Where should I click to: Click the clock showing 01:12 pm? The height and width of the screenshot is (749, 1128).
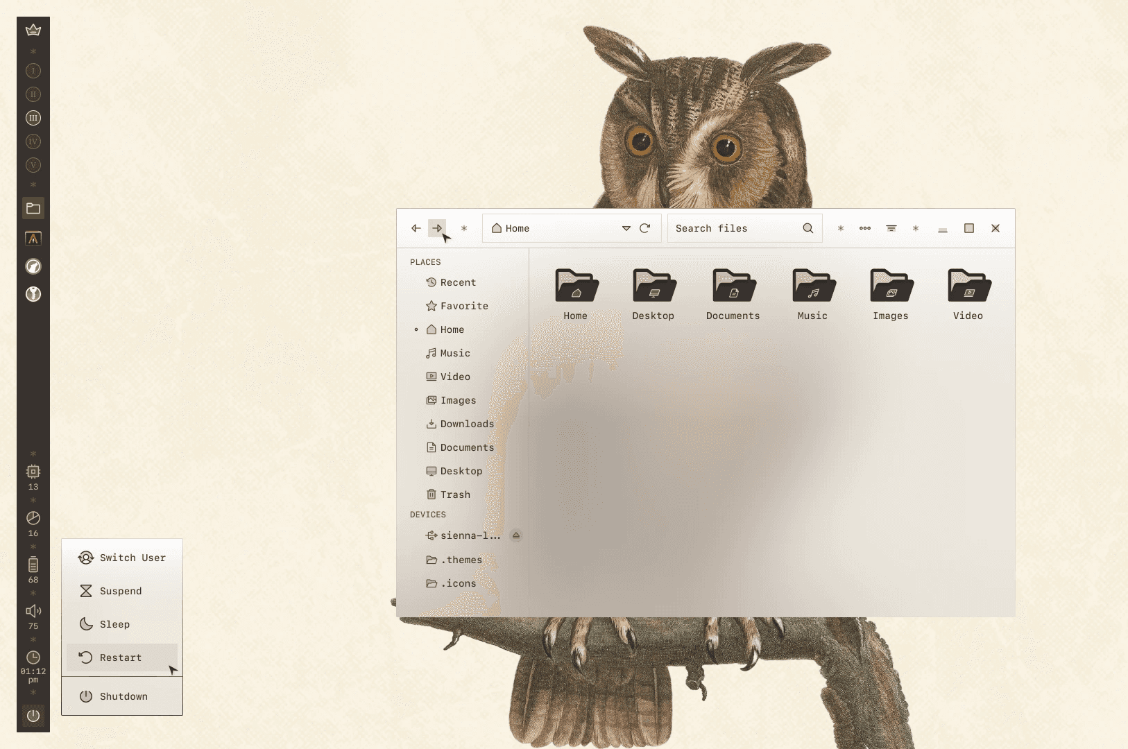33,666
